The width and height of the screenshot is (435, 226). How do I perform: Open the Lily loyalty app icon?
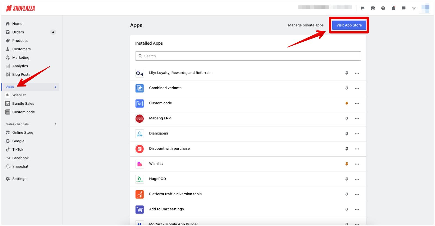click(x=139, y=73)
